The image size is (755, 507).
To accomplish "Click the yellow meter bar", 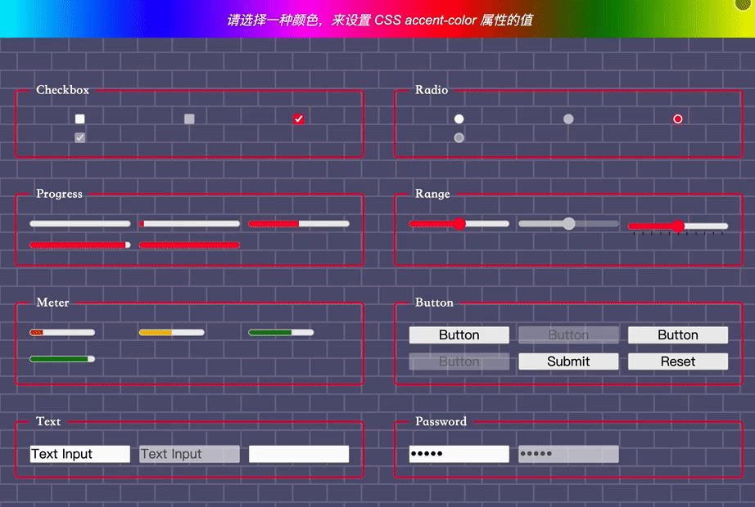I will 171,332.
